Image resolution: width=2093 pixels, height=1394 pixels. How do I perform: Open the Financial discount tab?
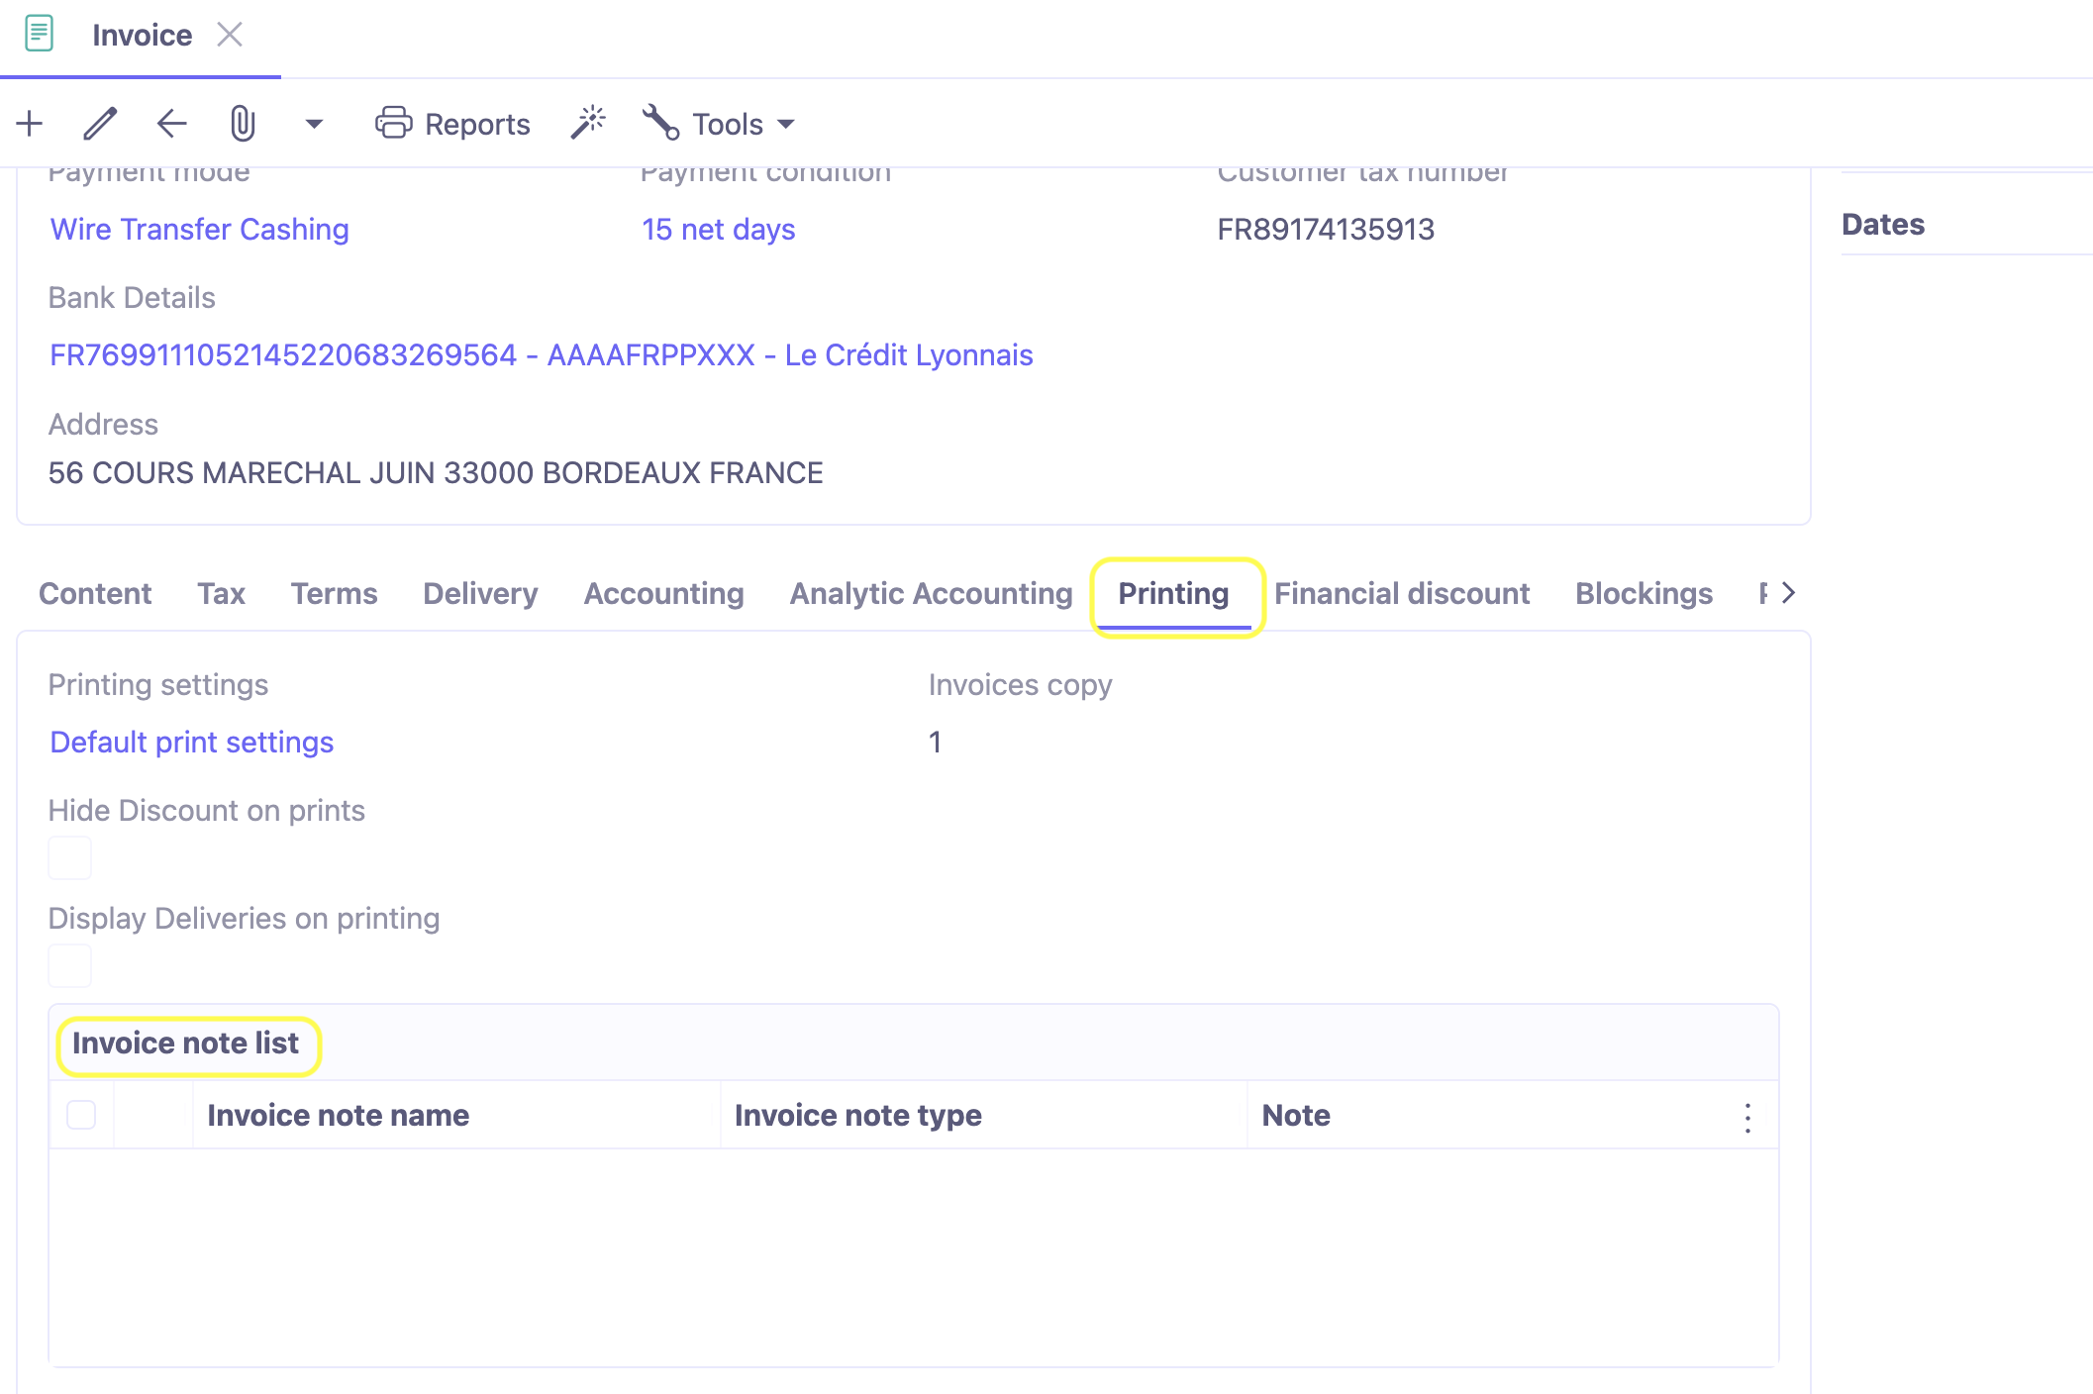(x=1402, y=593)
